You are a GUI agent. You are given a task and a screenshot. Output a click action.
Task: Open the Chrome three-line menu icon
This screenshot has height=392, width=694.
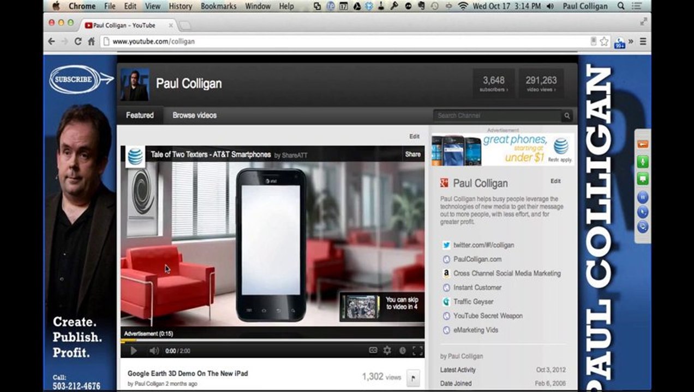[643, 41]
